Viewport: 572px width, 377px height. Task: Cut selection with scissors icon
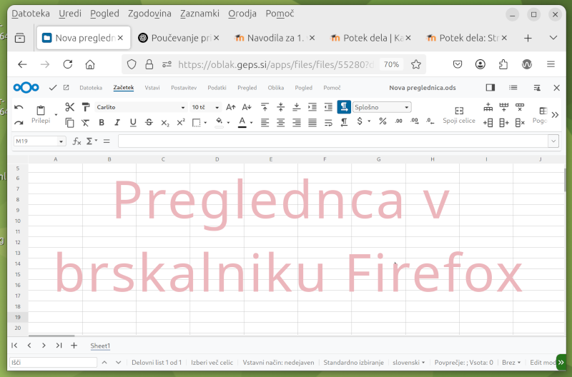click(x=69, y=107)
